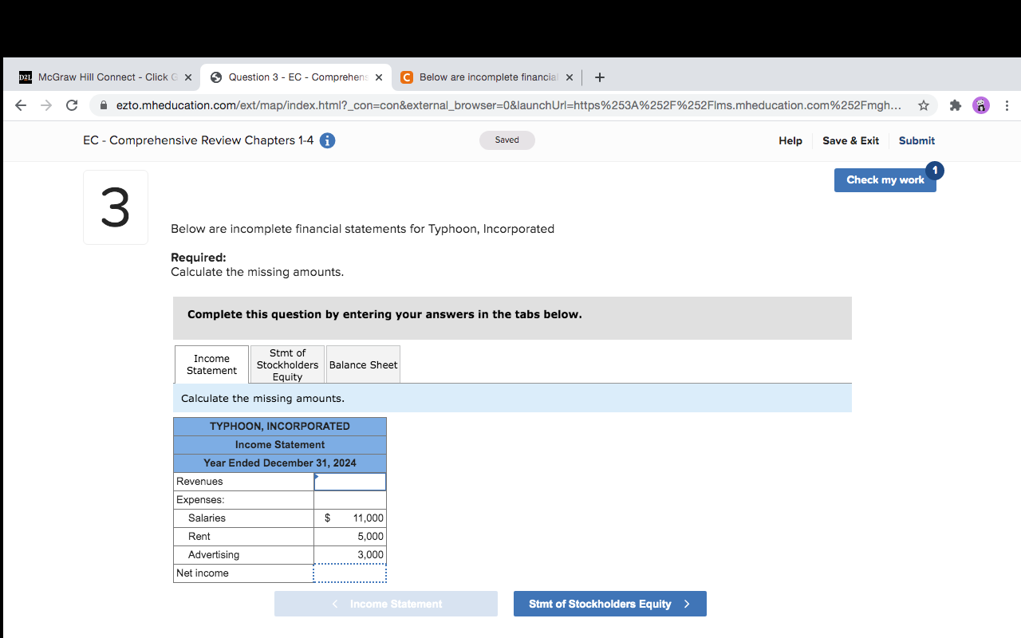1021x638 pixels.
Task: Click the Revenues amount input field
Action: click(x=350, y=482)
